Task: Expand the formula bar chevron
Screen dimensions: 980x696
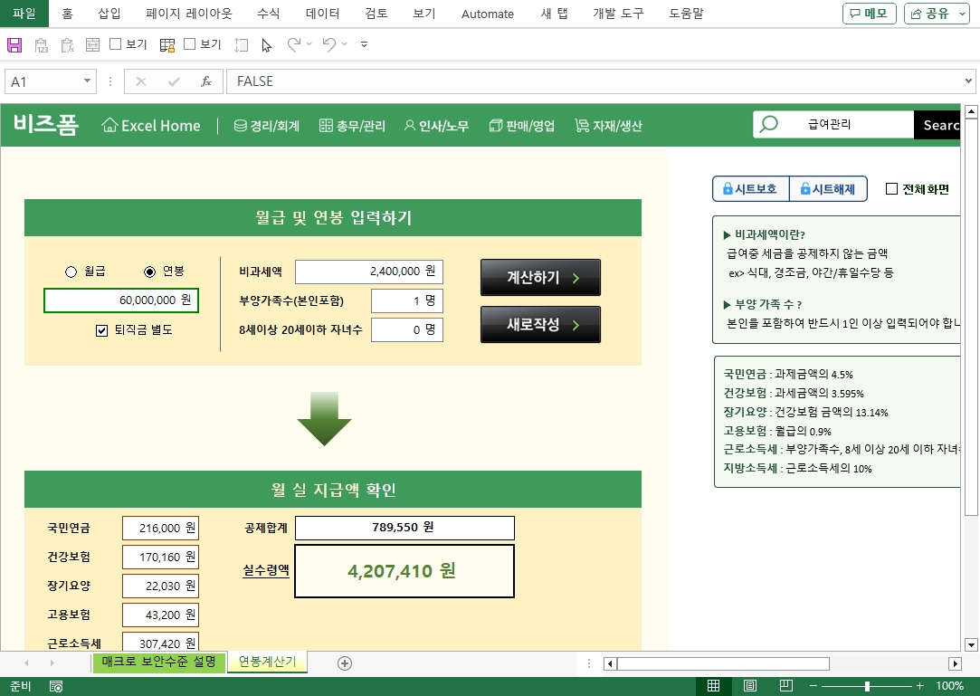Action: coord(969,81)
